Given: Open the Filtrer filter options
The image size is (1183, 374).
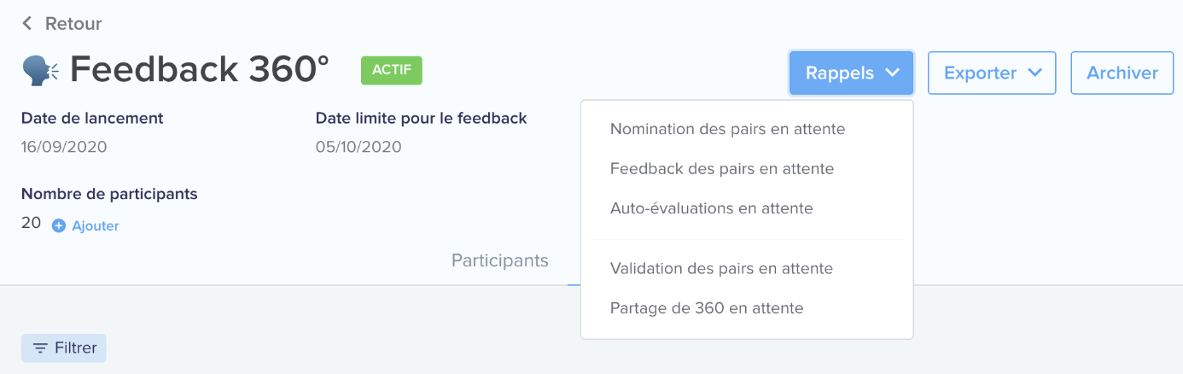Looking at the screenshot, I should click(x=64, y=348).
